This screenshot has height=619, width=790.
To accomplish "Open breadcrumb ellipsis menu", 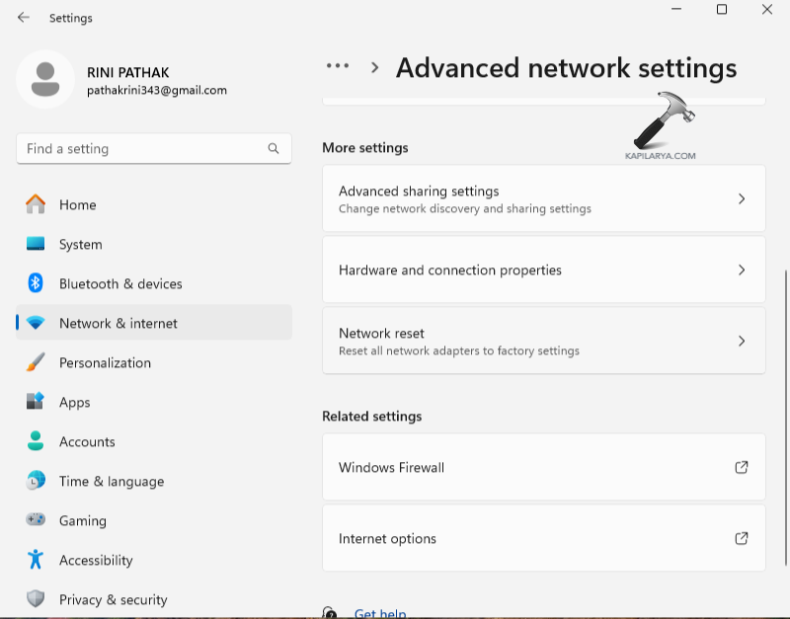I will [x=338, y=66].
